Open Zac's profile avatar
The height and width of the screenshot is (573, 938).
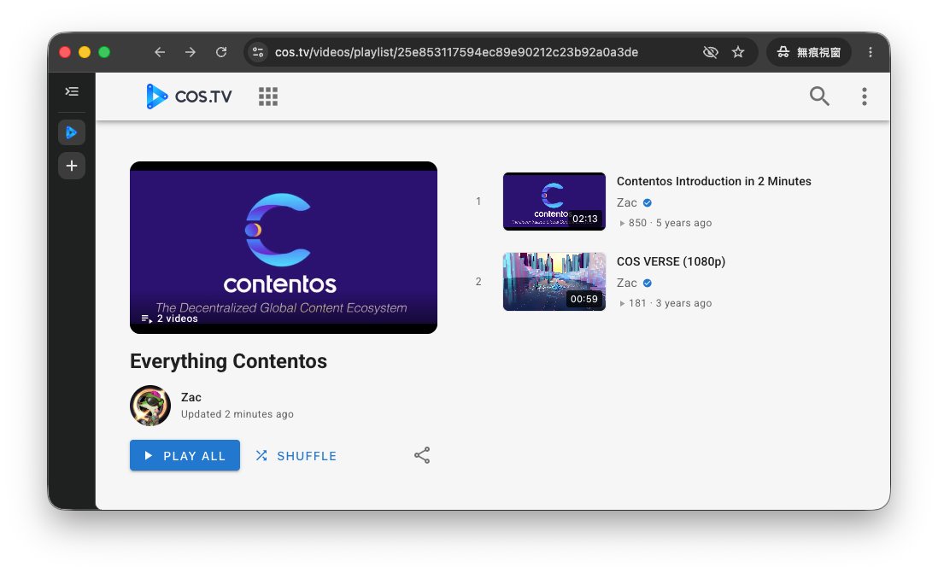click(150, 406)
